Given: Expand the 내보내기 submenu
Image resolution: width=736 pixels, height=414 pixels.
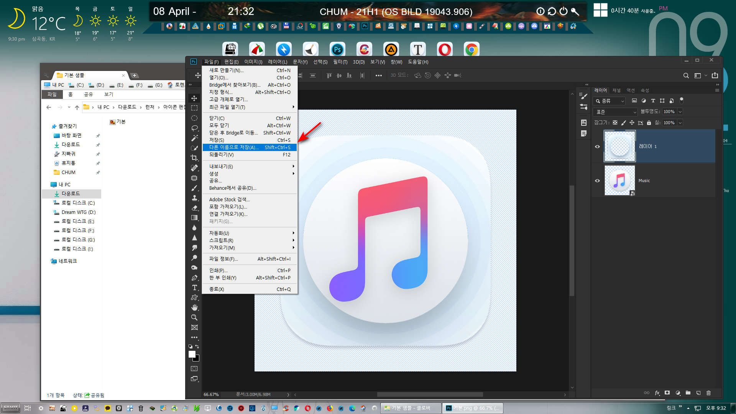Looking at the screenshot, I should pyautogui.click(x=250, y=166).
